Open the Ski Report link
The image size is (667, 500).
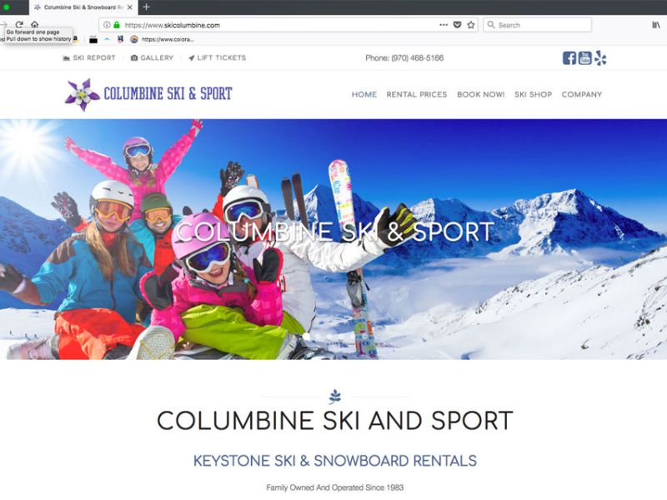(89, 57)
